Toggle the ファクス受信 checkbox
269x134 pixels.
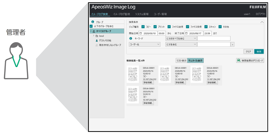pyautogui.click(x=187, y=27)
